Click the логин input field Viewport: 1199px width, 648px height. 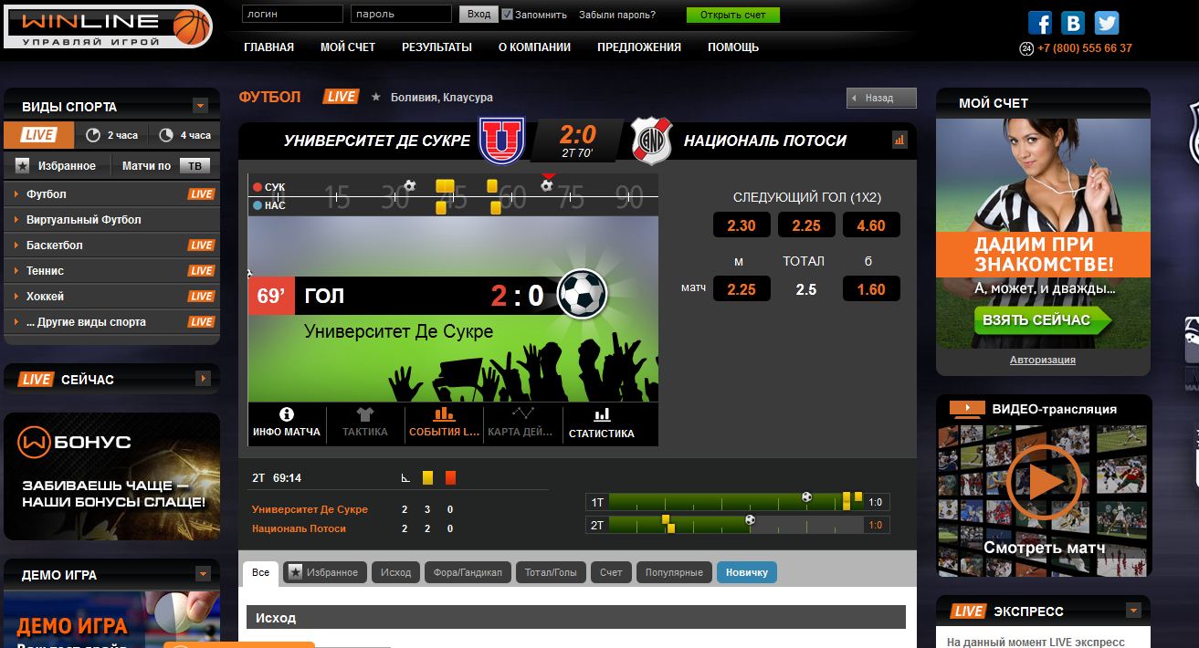(x=292, y=15)
